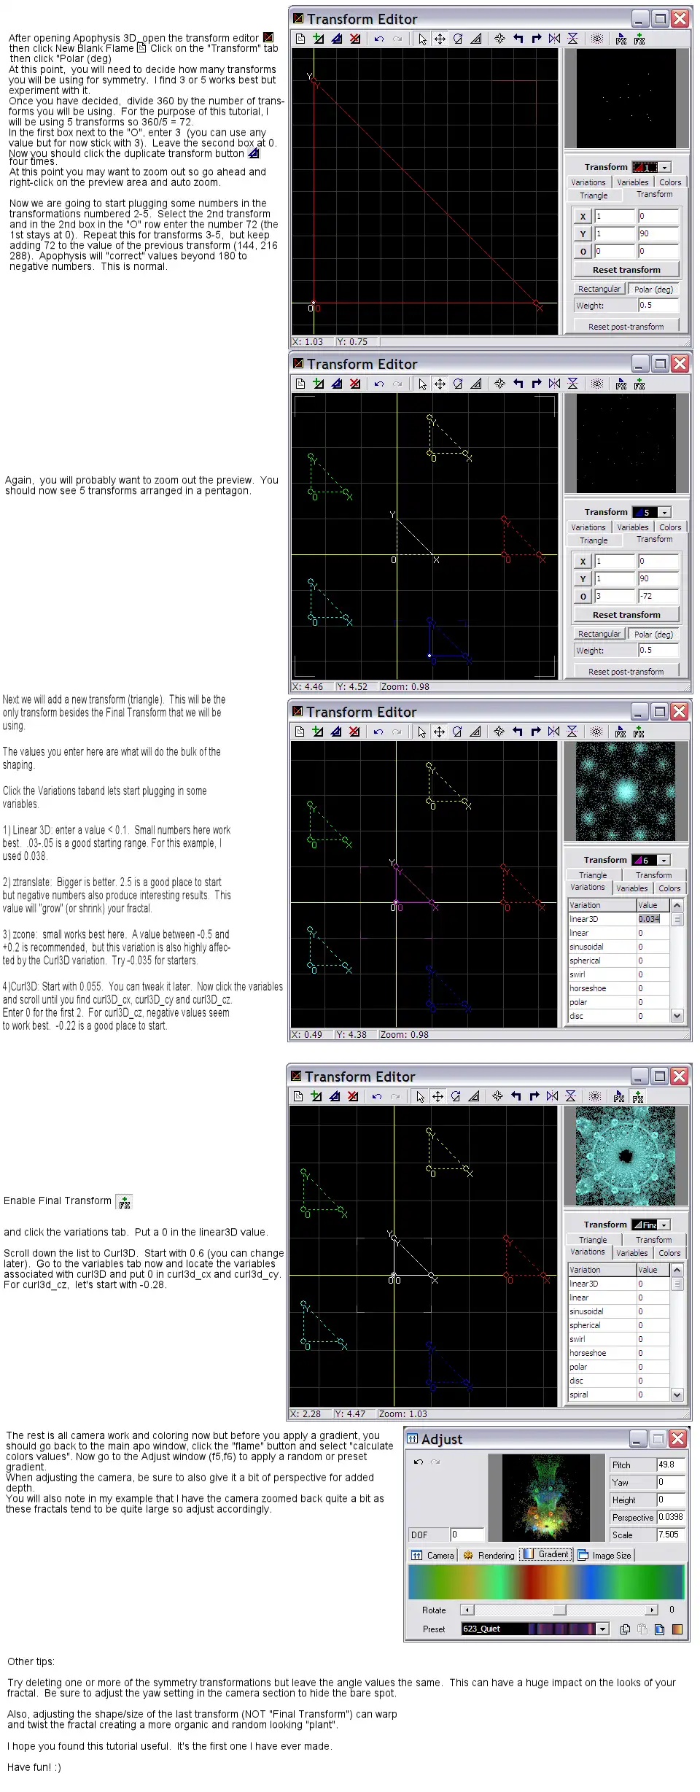Click the Rotate slider thumb in Adjust window
This screenshot has width=700, height=1792.
point(559,1610)
